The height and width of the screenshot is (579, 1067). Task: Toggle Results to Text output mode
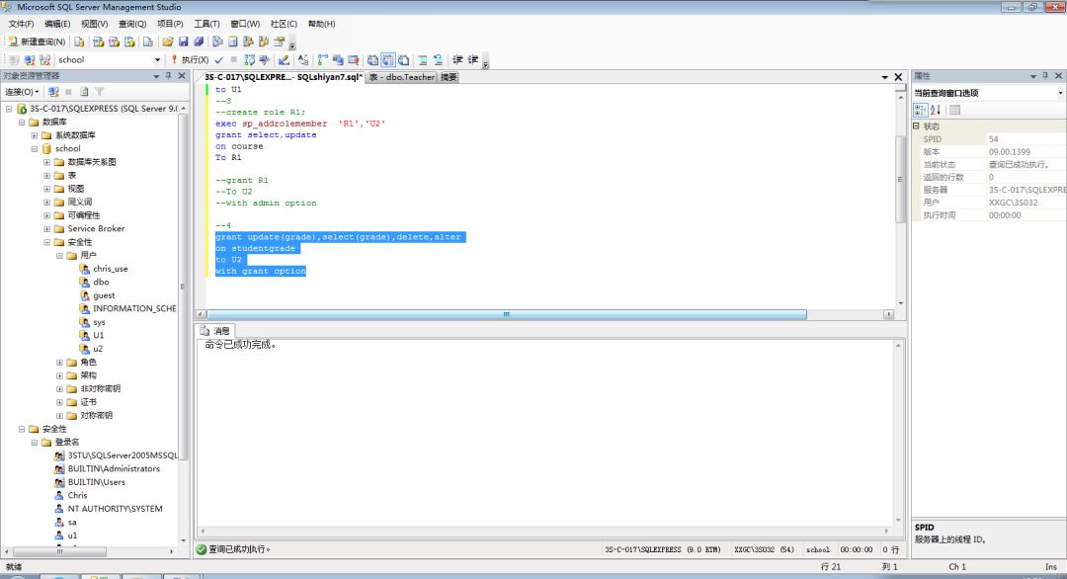[x=372, y=59]
